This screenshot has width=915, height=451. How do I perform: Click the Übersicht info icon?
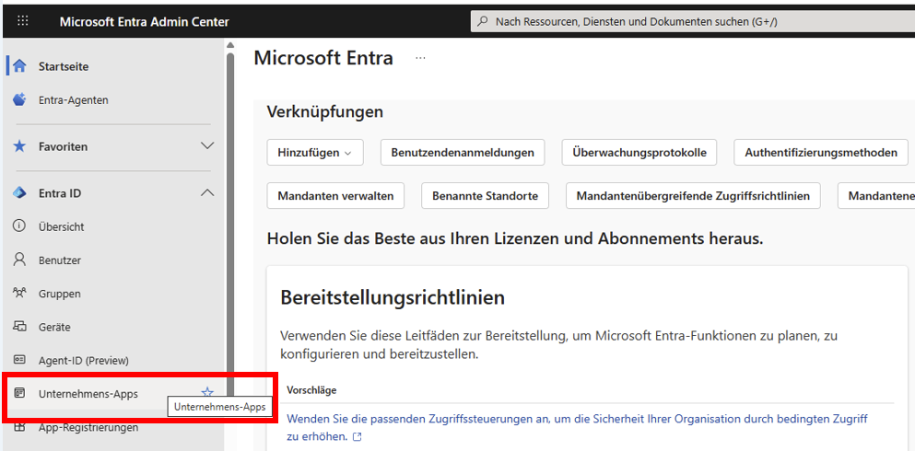(19, 226)
